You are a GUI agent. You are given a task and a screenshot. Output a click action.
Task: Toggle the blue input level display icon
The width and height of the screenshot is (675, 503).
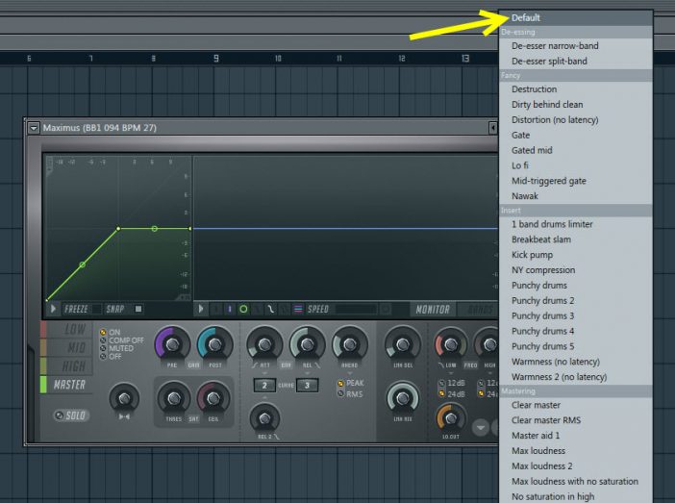click(x=230, y=309)
